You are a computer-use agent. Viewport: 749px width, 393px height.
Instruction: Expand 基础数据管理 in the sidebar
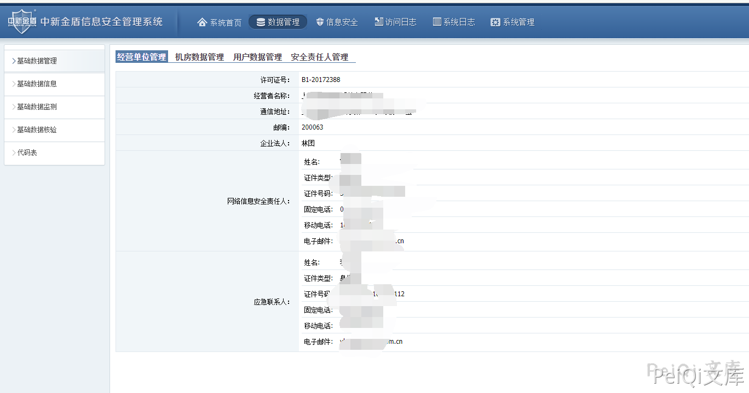point(37,61)
